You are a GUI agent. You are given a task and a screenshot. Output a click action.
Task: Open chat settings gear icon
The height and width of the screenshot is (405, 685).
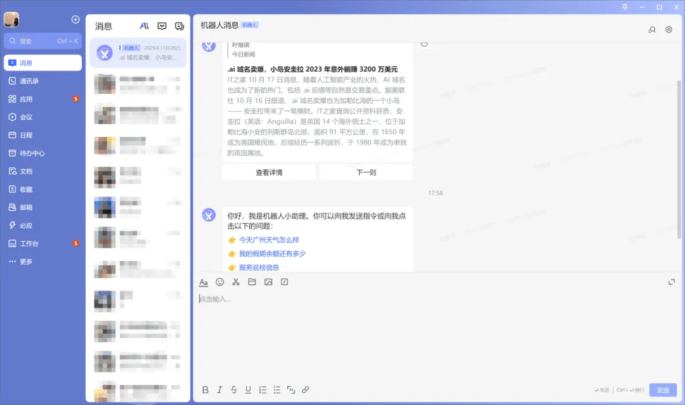(x=669, y=30)
